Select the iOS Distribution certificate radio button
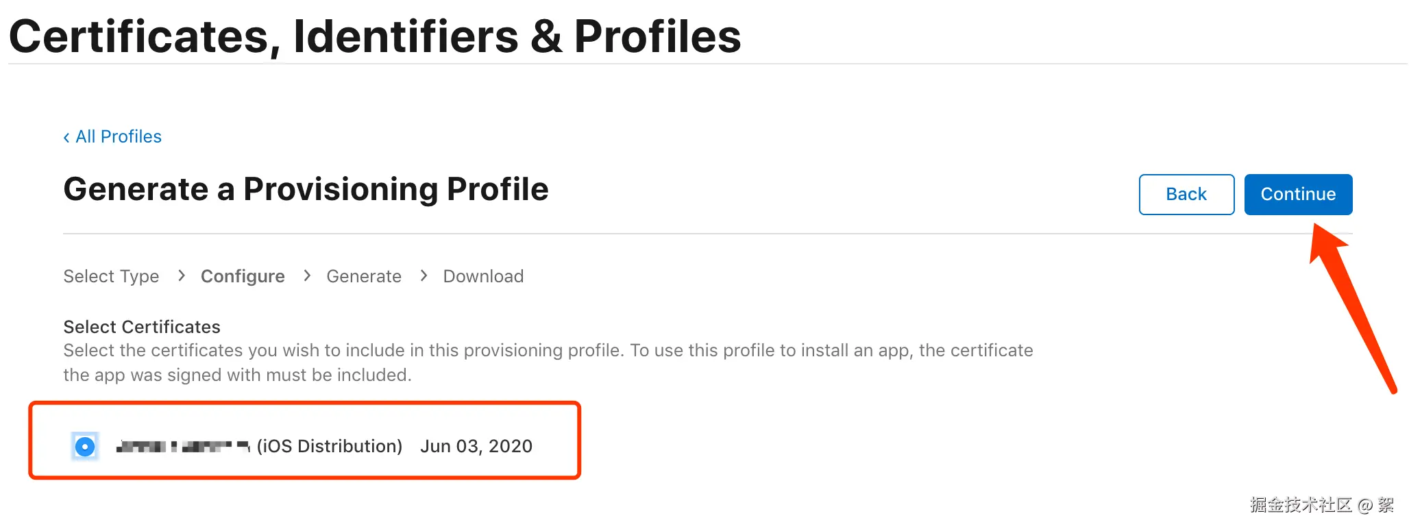Screen dimensions: 1409x529 click(x=85, y=447)
